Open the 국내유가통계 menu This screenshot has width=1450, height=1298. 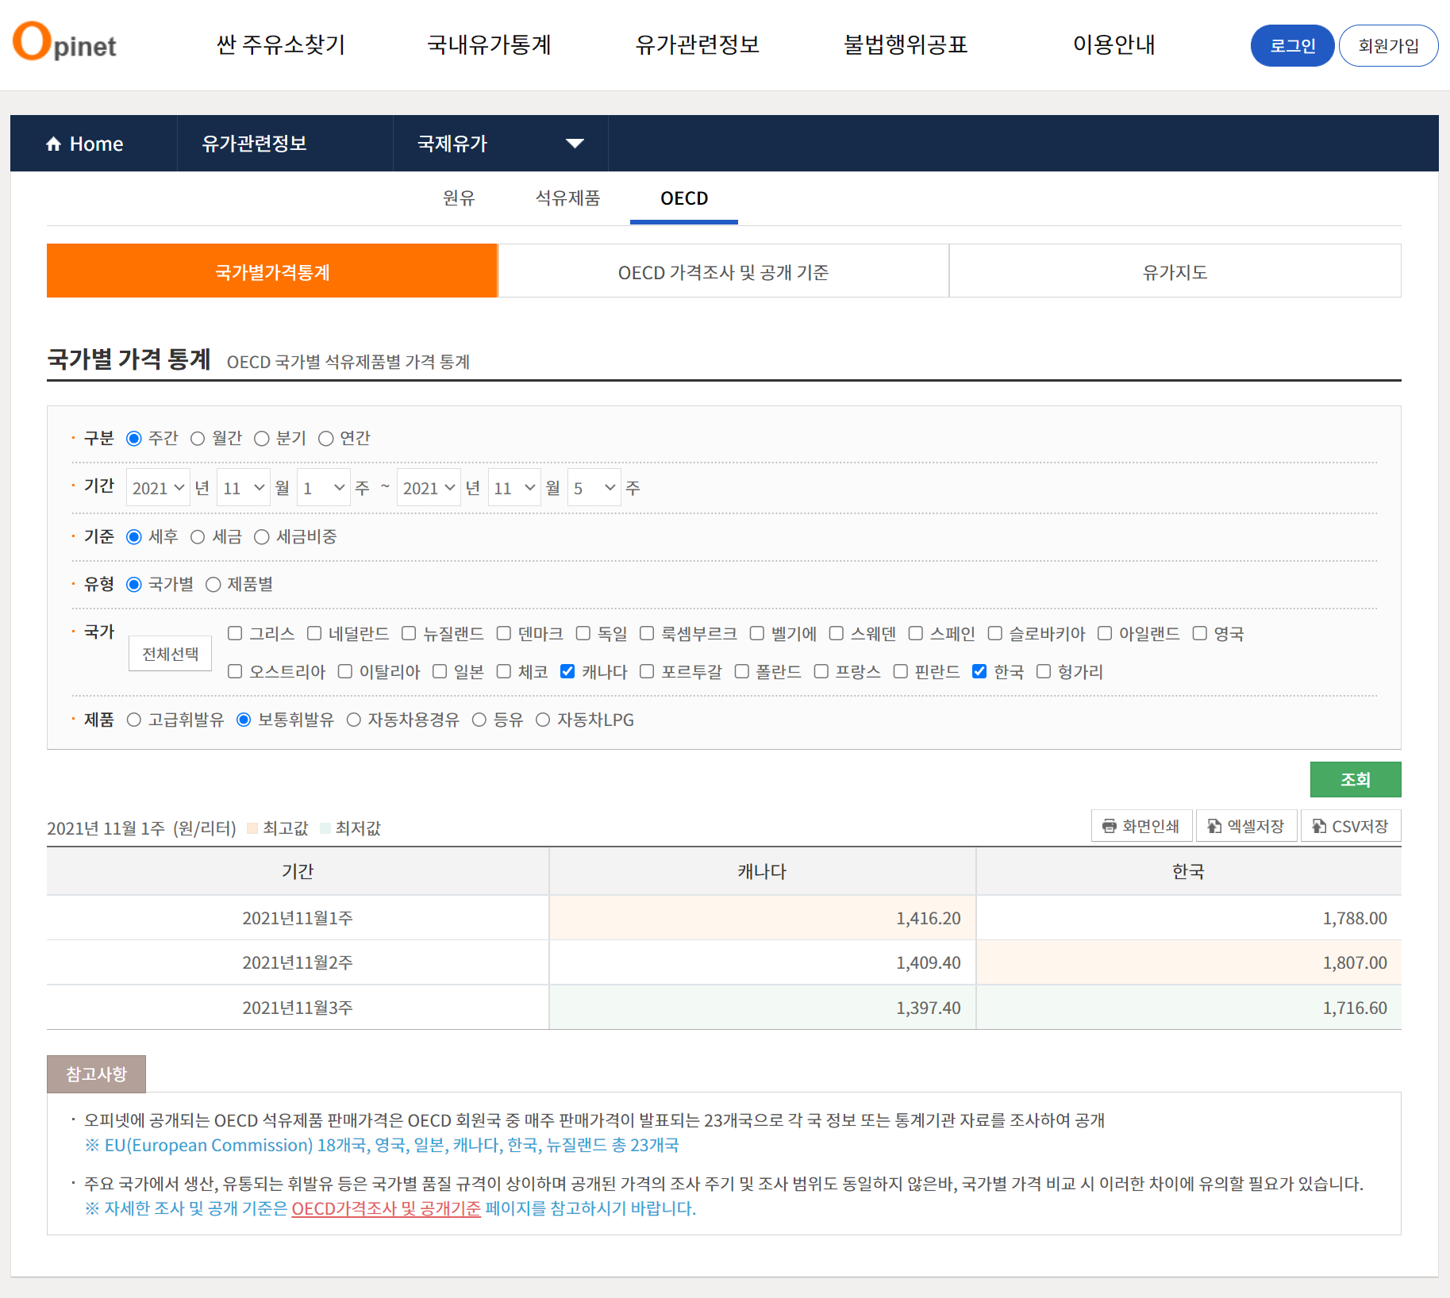(x=489, y=44)
